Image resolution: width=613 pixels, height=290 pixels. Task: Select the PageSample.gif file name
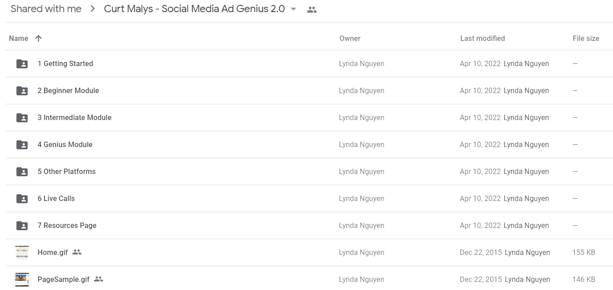click(63, 280)
